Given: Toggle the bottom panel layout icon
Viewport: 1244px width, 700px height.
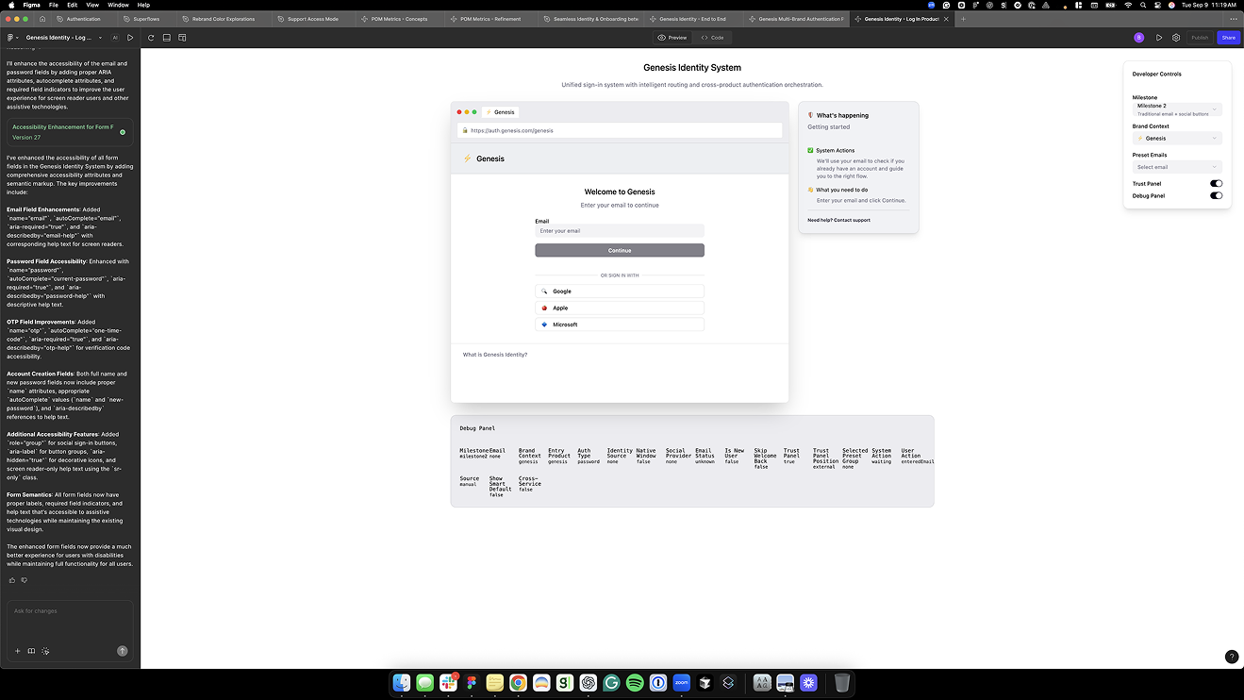Looking at the screenshot, I should click(166, 38).
